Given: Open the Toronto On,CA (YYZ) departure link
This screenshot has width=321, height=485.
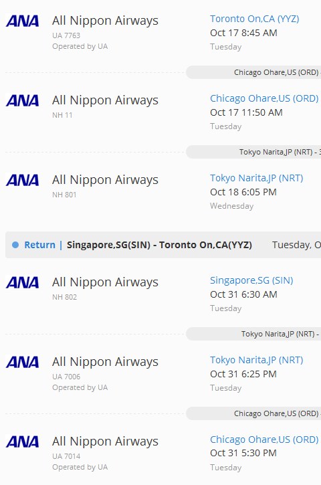Looking at the screenshot, I should pyautogui.click(x=255, y=19).
